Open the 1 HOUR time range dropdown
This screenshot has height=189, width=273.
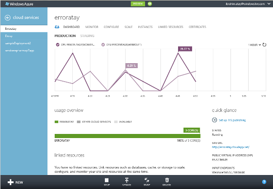coord(254,45)
